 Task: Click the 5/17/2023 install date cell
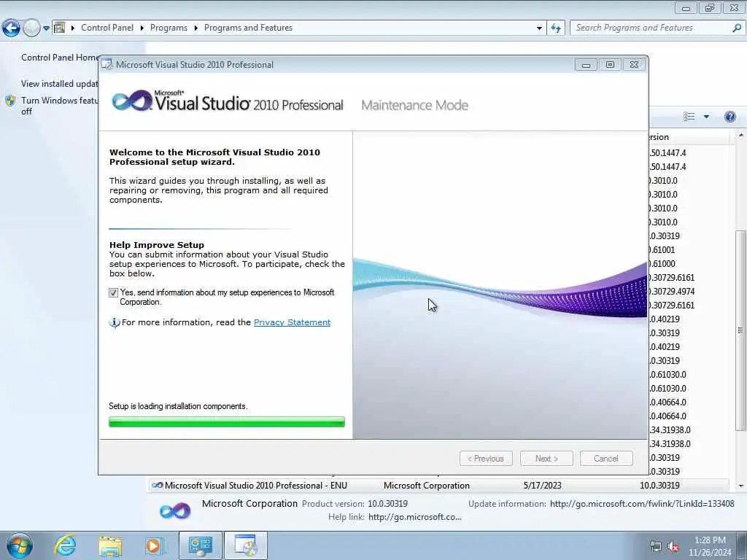(x=542, y=485)
